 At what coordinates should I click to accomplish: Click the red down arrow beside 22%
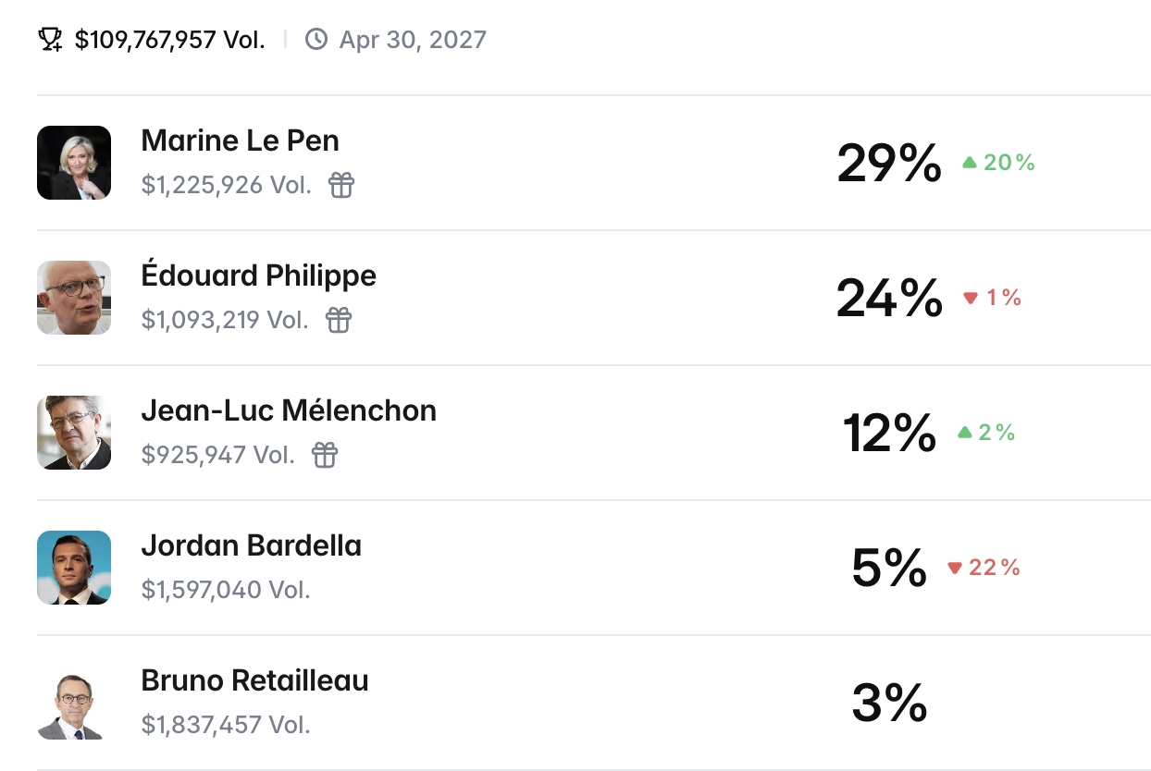click(955, 568)
